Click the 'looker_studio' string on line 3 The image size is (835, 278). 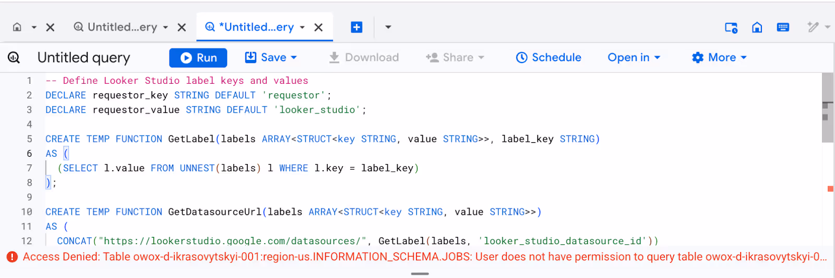point(317,110)
